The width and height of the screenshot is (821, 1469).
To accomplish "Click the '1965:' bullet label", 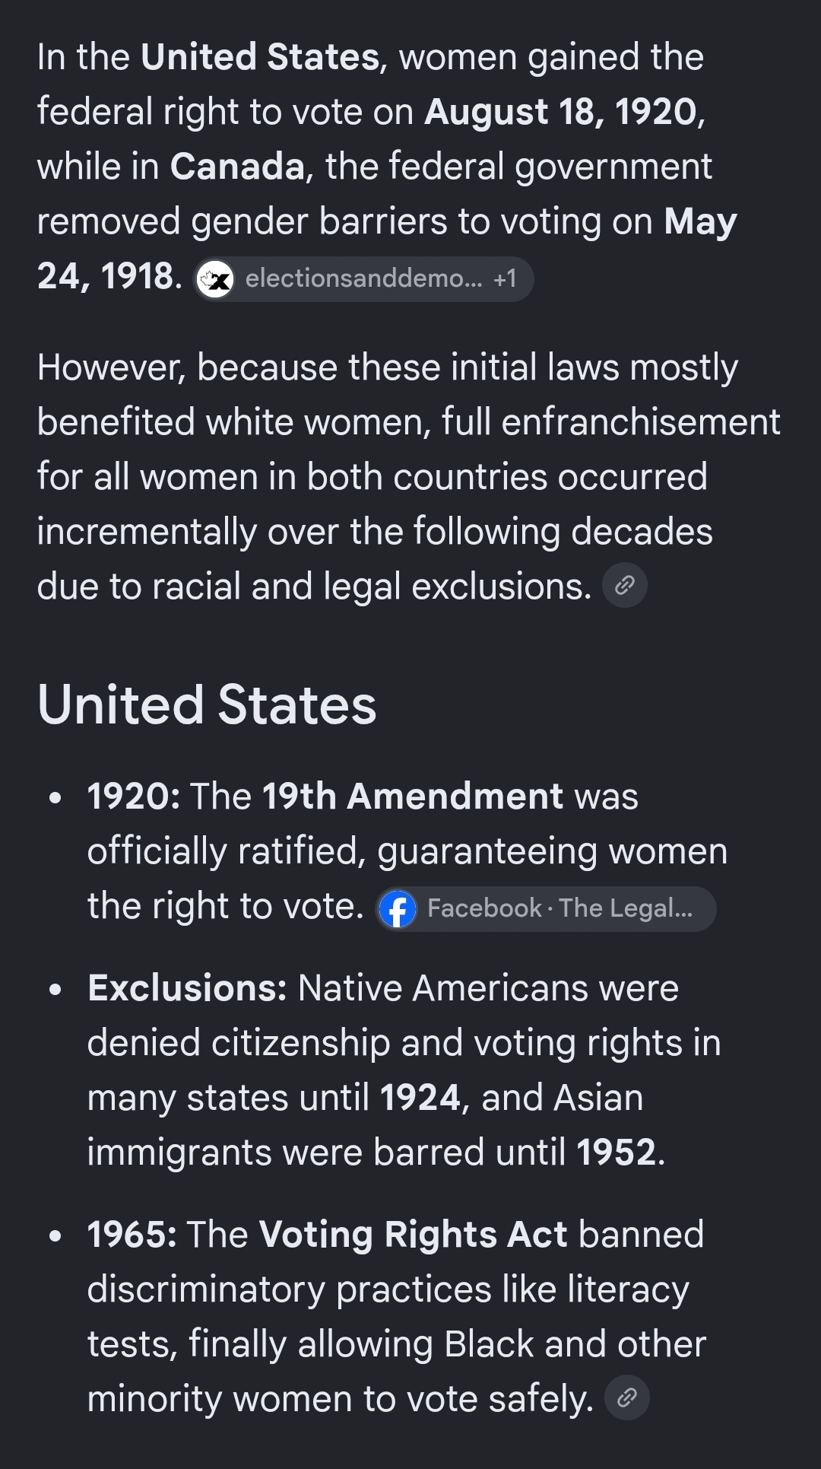I will pyautogui.click(x=132, y=1235).
